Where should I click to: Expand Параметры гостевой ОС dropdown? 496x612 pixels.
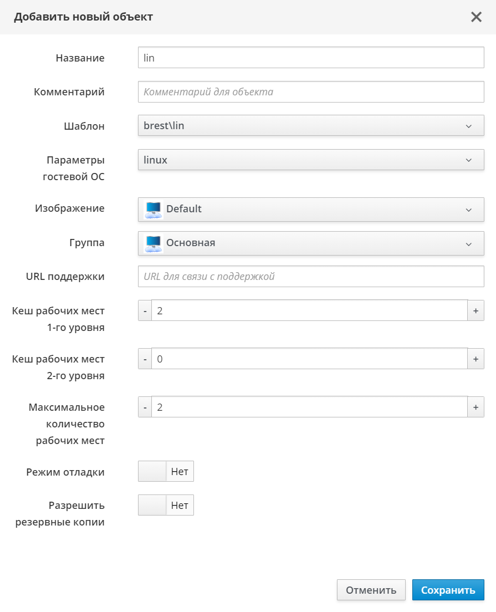click(311, 160)
